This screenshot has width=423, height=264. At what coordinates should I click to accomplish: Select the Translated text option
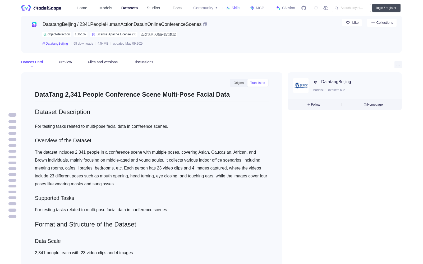[258, 83]
